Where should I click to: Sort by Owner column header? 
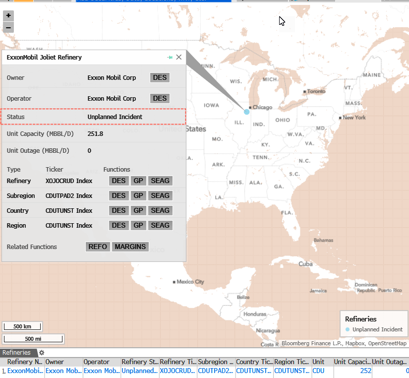(63, 362)
